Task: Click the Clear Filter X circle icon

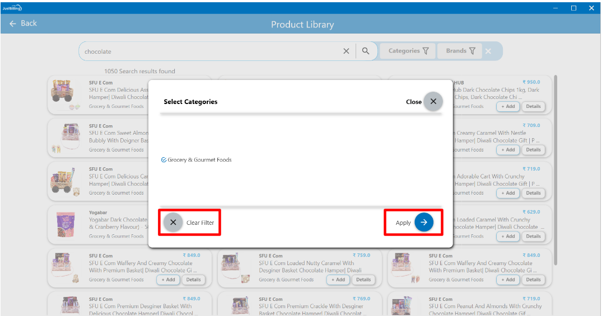Action: pos(173,223)
